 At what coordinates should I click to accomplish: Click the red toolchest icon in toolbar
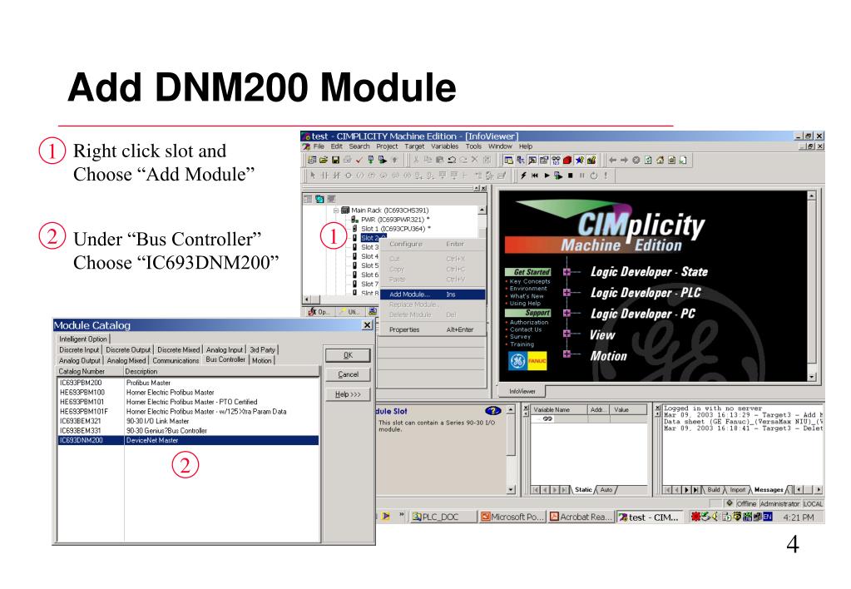[567, 160]
